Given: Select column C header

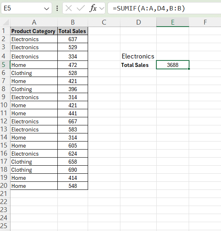Looking at the screenshot, I should pyautogui.click(x=104, y=23).
